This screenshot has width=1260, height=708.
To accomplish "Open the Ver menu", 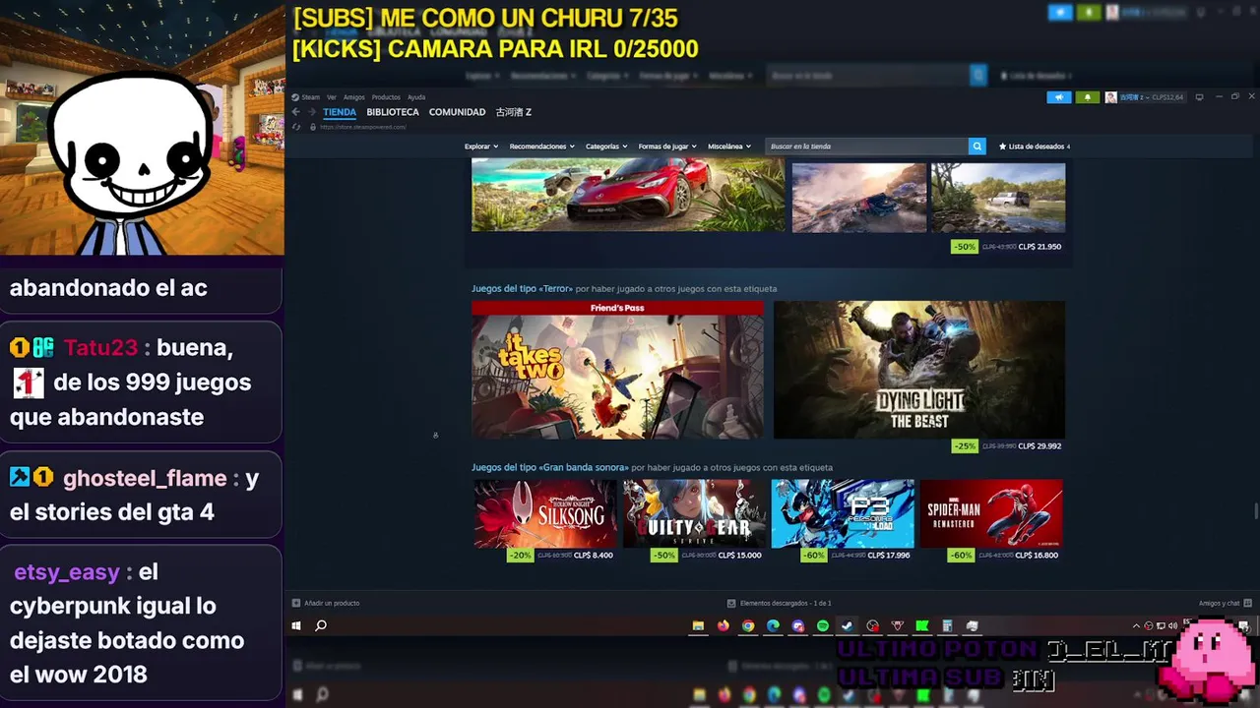I will (332, 97).
